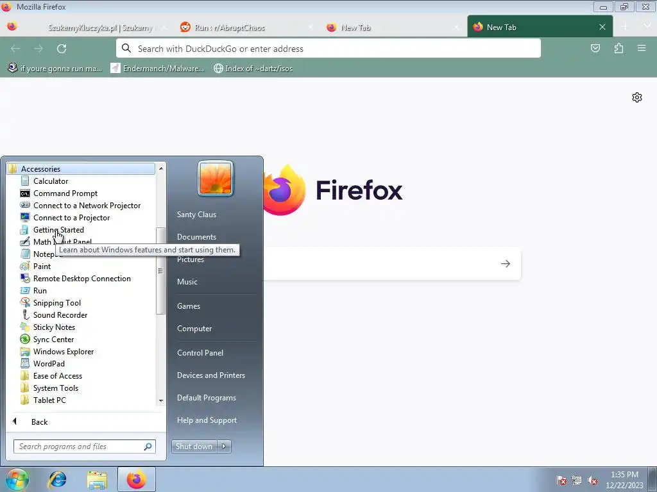Open Music from Start menu
Image resolution: width=657 pixels, height=492 pixels.
187,282
